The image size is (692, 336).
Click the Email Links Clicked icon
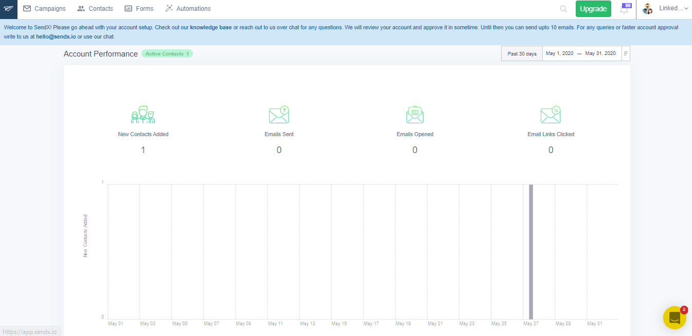tap(551, 115)
